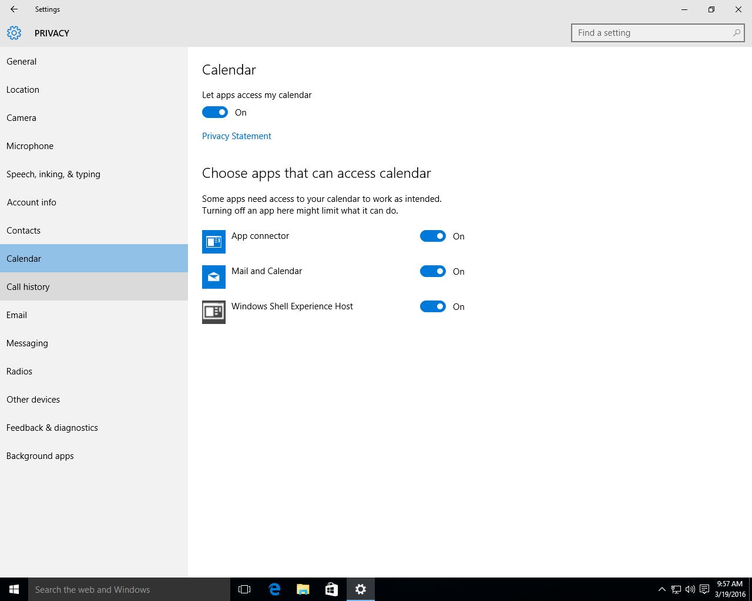Click the Find a setting box
This screenshot has width=752, height=601.
pyautogui.click(x=658, y=33)
